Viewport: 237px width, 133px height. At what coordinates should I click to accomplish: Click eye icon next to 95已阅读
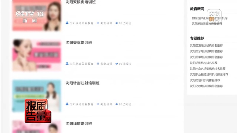tap(116, 104)
